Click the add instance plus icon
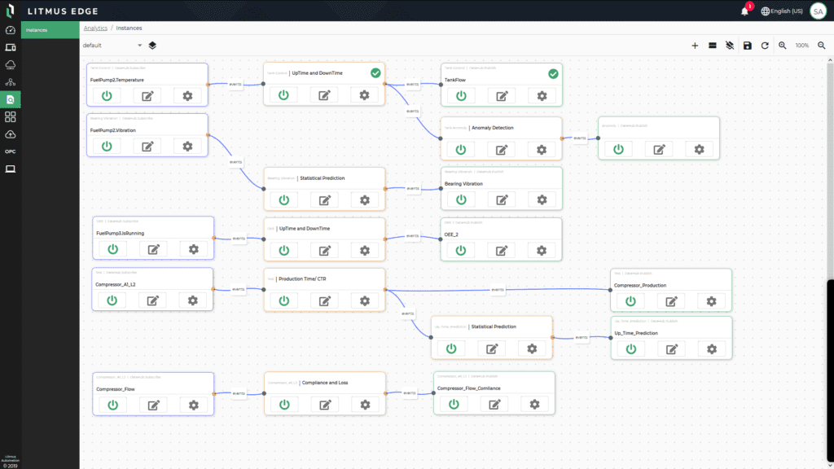834x469 pixels. (695, 46)
